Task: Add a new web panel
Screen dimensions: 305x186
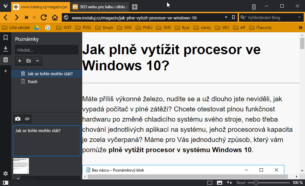Action: [x=6, y=71]
